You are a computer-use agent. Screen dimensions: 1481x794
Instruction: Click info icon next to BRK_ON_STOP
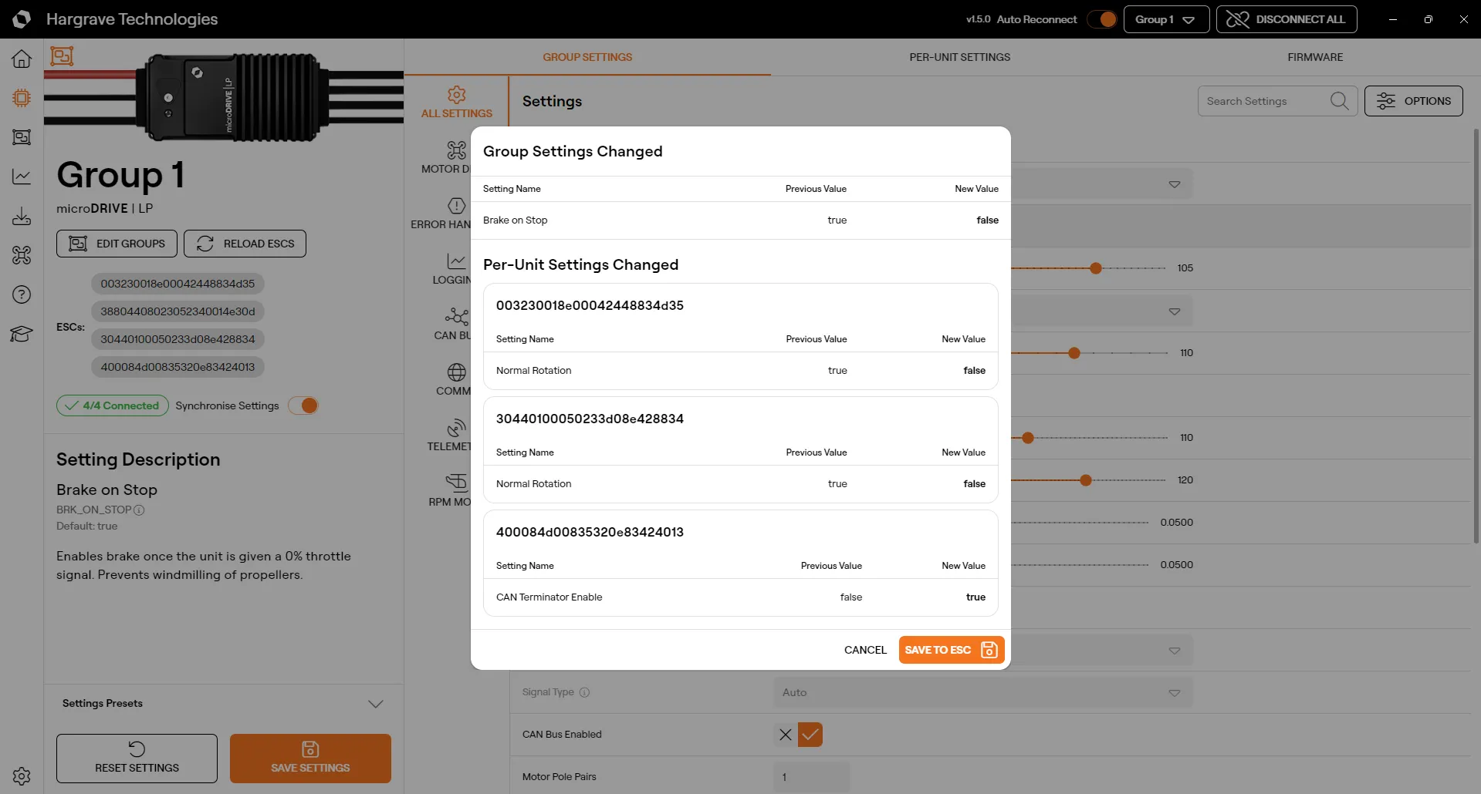click(x=139, y=510)
